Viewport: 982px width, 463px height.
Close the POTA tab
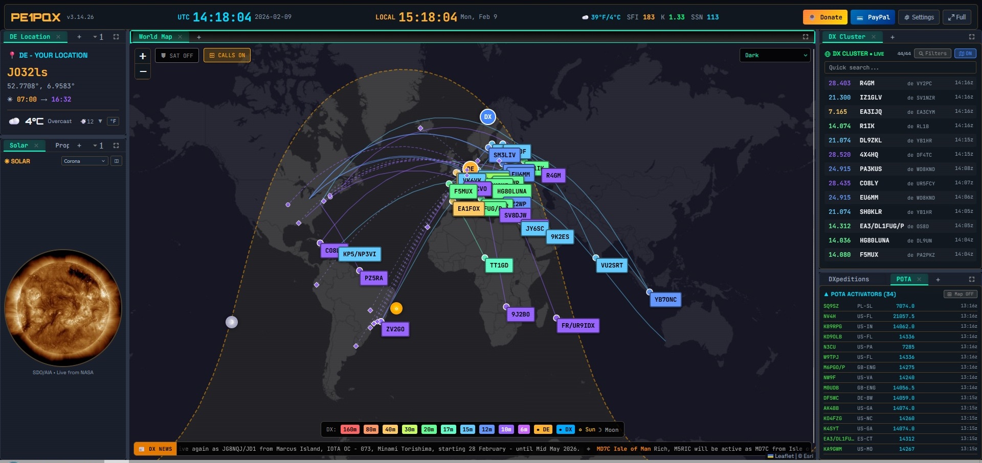click(x=919, y=279)
